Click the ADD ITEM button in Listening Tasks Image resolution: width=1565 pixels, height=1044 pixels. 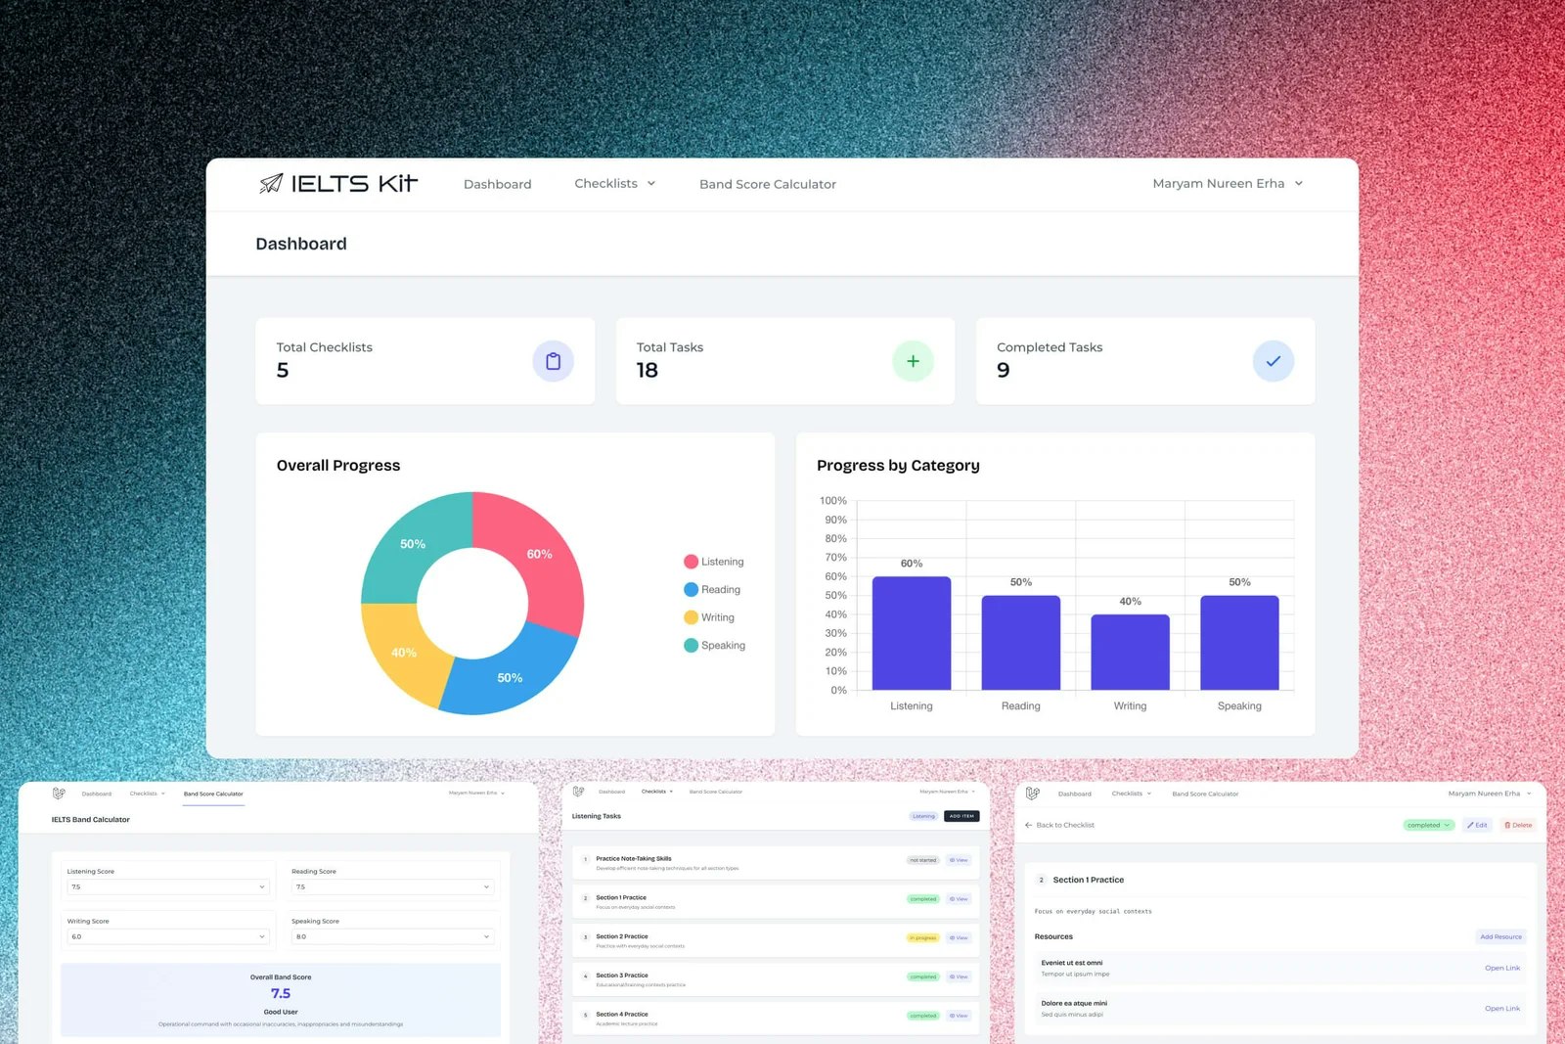point(961,816)
